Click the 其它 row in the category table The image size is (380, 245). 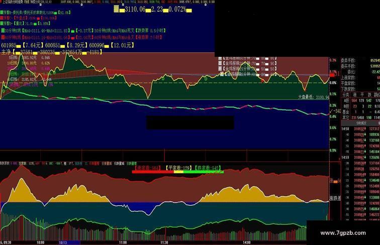[360, 117]
